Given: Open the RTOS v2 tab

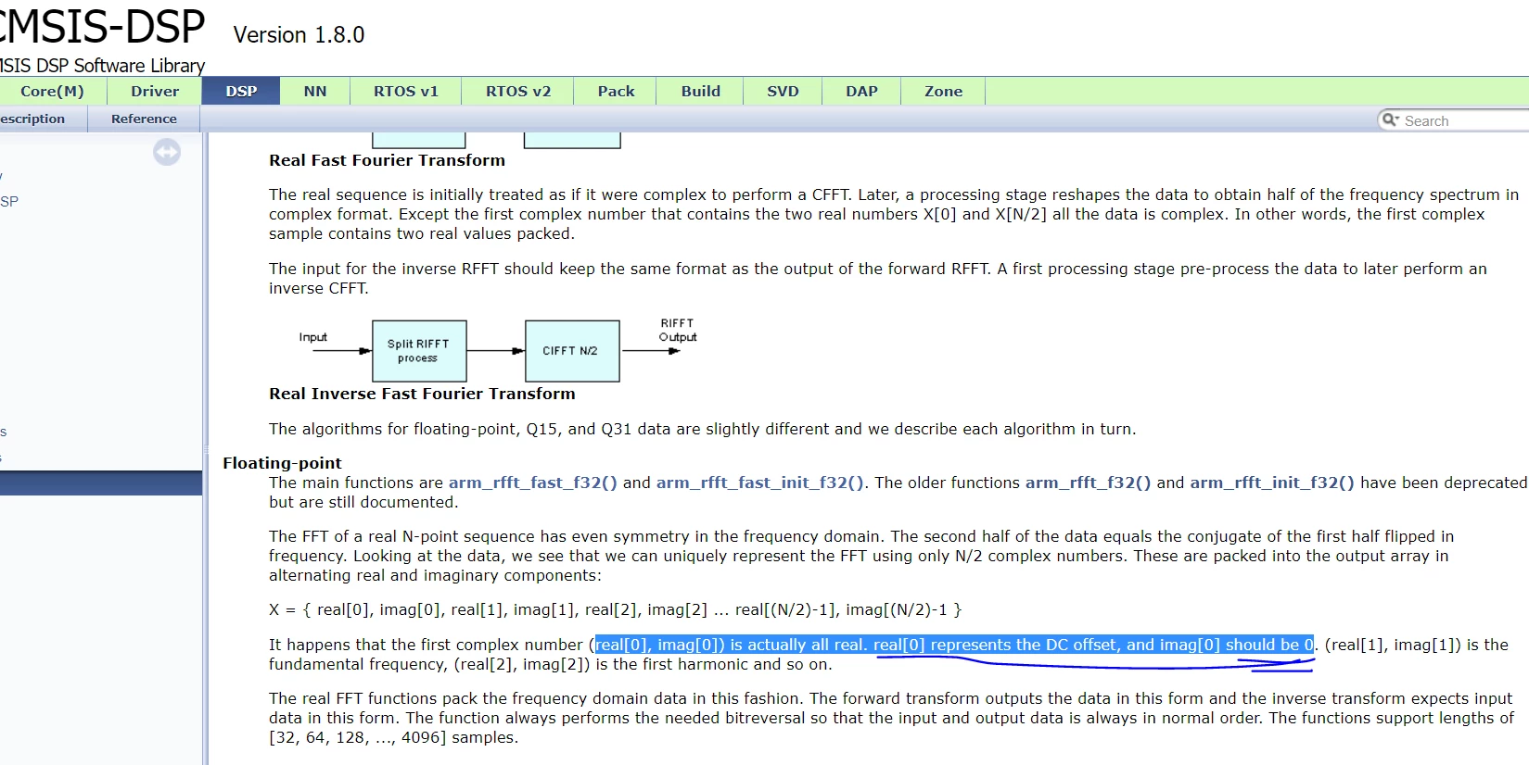Looking at the screenshot, I should 518,91.
